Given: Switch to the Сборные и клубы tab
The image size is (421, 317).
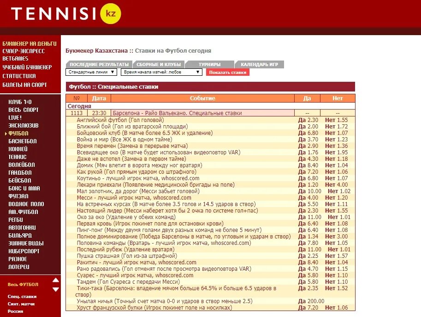Looking at the screenshot, I should pos(159,65).
